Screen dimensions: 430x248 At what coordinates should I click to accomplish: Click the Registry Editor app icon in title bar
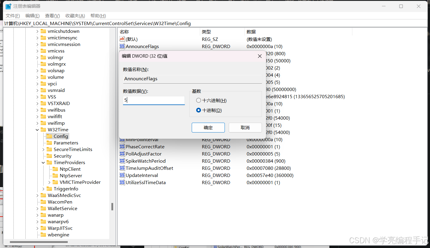click(8, 6)
